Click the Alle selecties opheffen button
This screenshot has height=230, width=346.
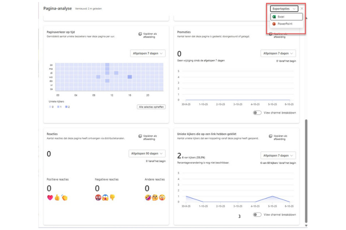151,107
